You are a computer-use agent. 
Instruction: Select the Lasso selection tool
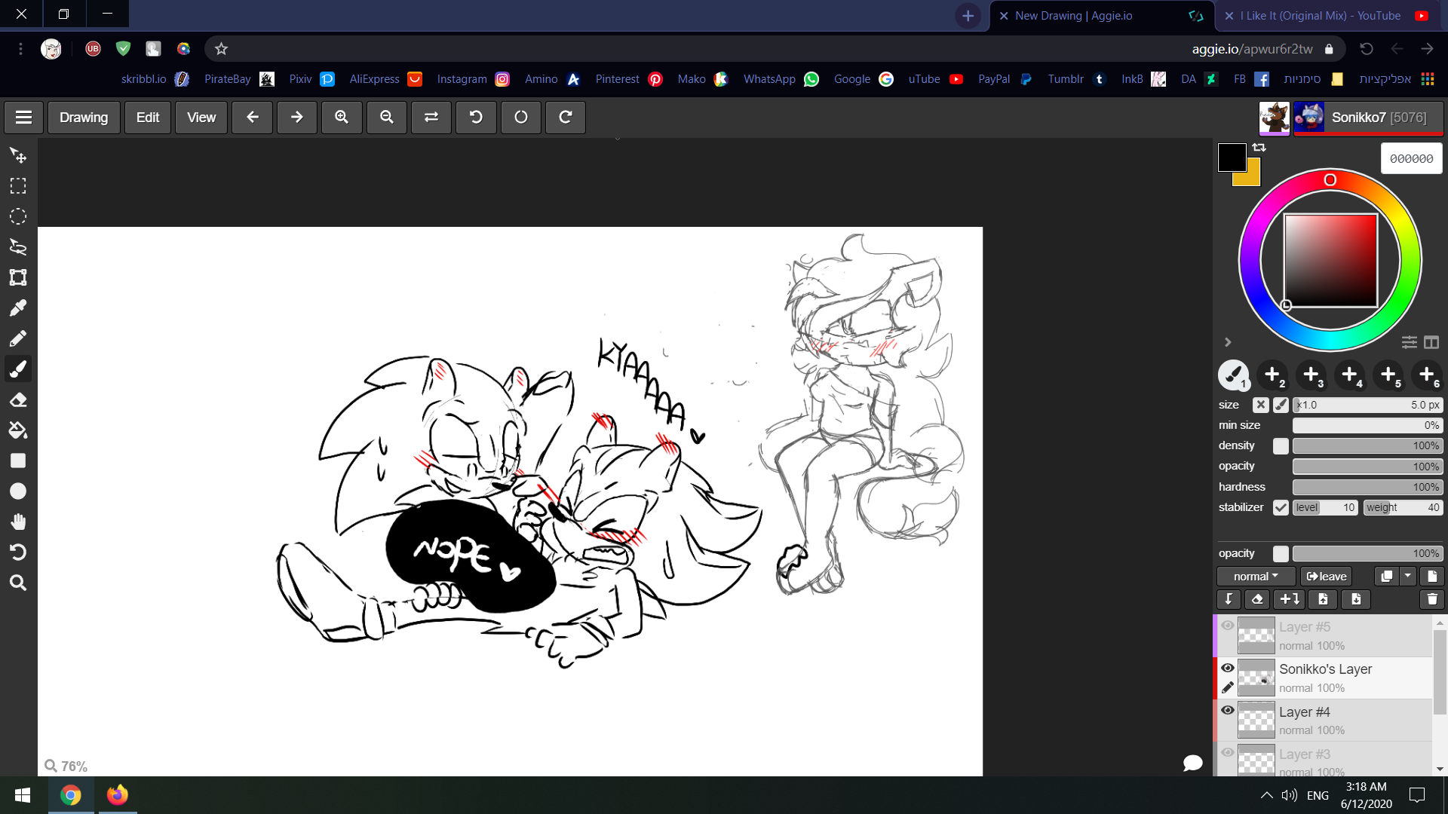18,246
